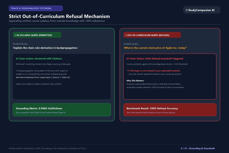Click the Status: Grounded in syllabus material line

[39, 84]
